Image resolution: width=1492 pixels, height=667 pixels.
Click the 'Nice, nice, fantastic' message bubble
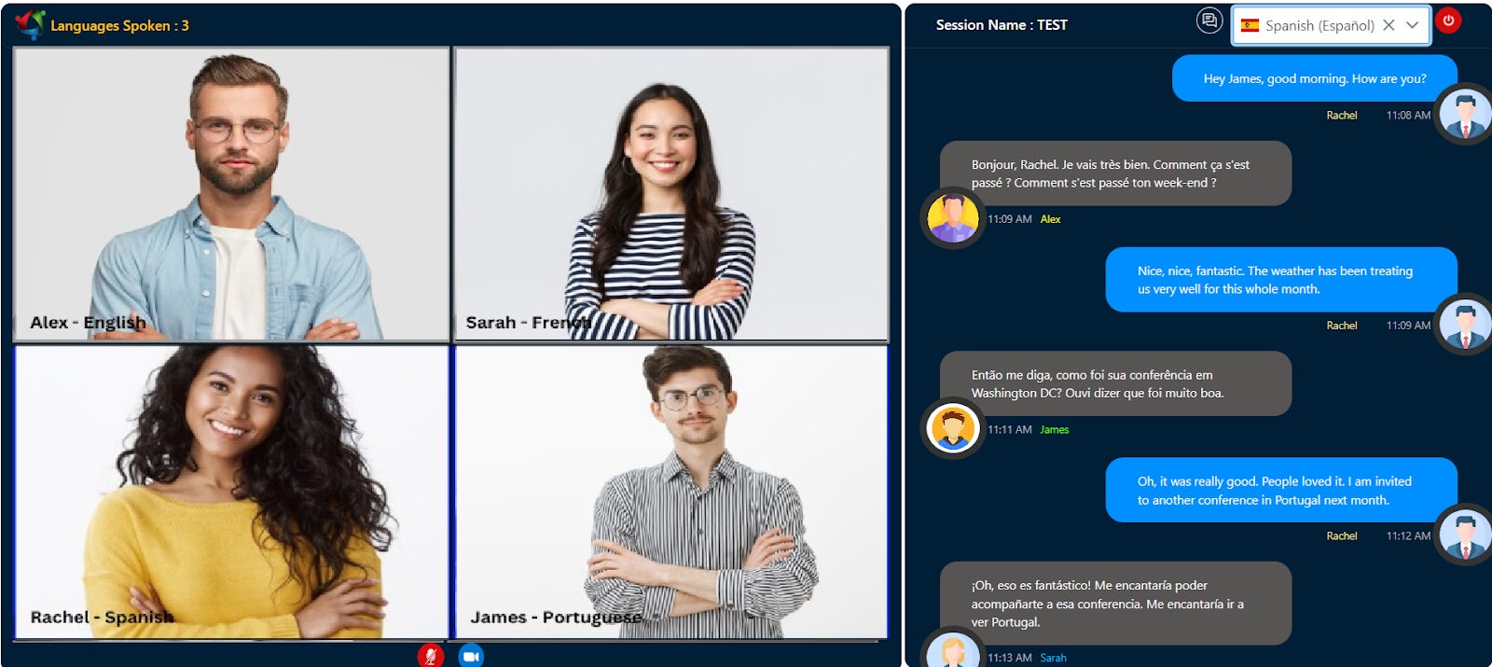coord(1281,280)
